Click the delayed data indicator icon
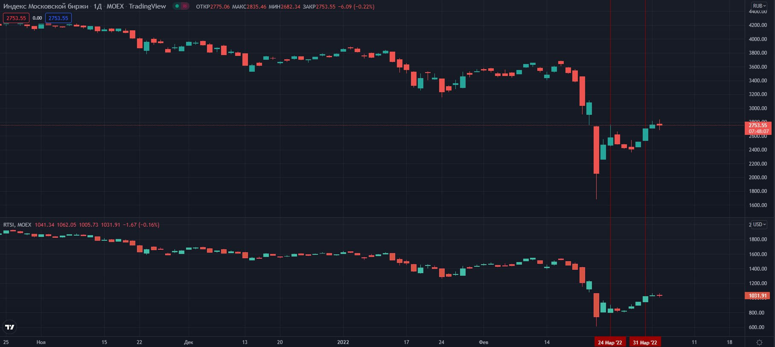775x347 pixels. [x=185, y=6]
